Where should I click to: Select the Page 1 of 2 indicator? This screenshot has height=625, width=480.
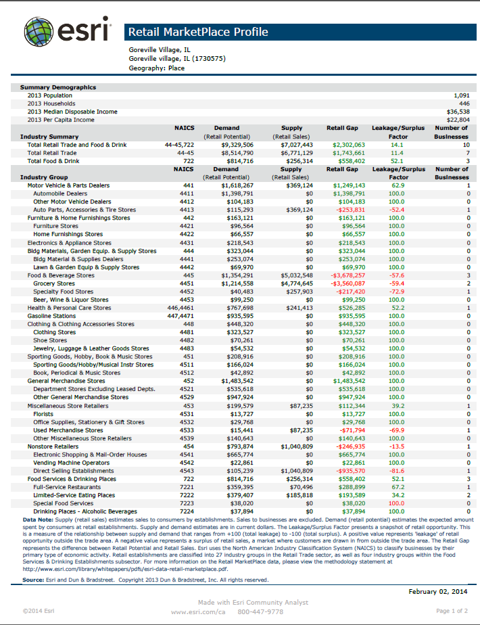tap(452, 611)
